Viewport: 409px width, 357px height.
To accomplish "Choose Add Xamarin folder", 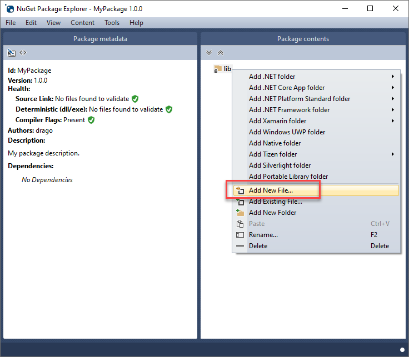I will coord(316,121).
